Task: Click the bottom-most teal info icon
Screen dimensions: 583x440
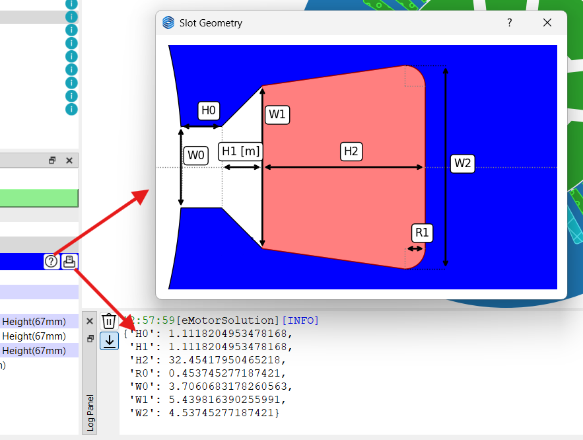Action: coord(71,109)
